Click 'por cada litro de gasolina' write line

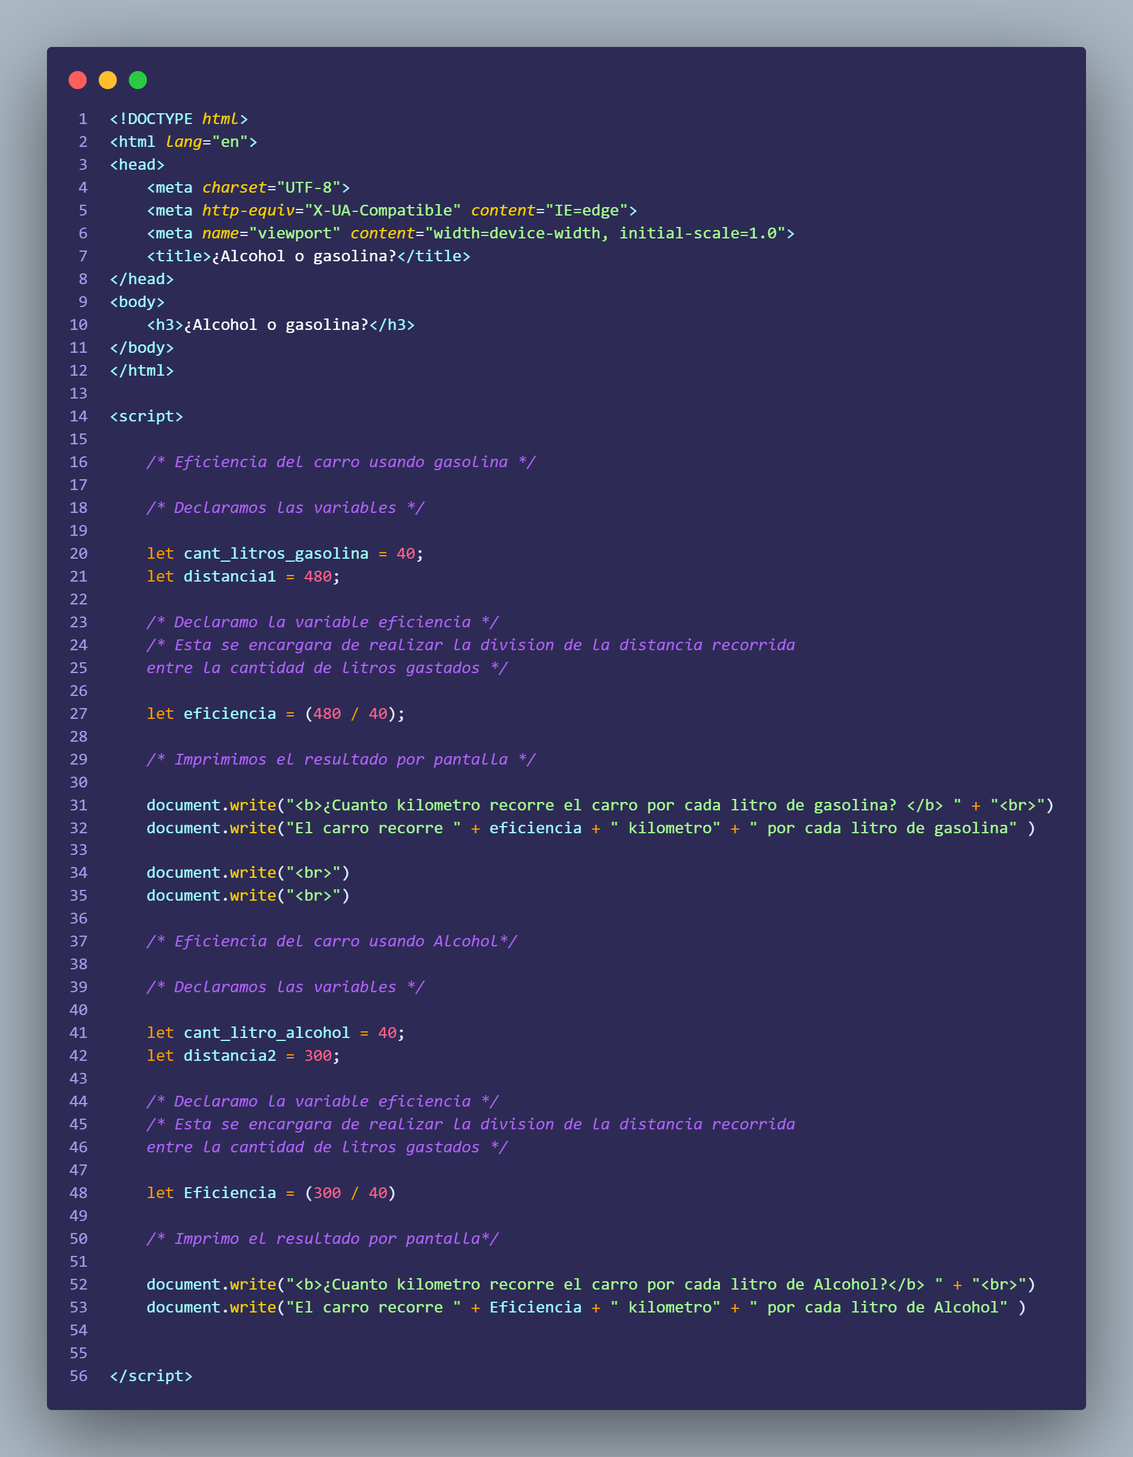pyautogui.click(x=591, y=828)
